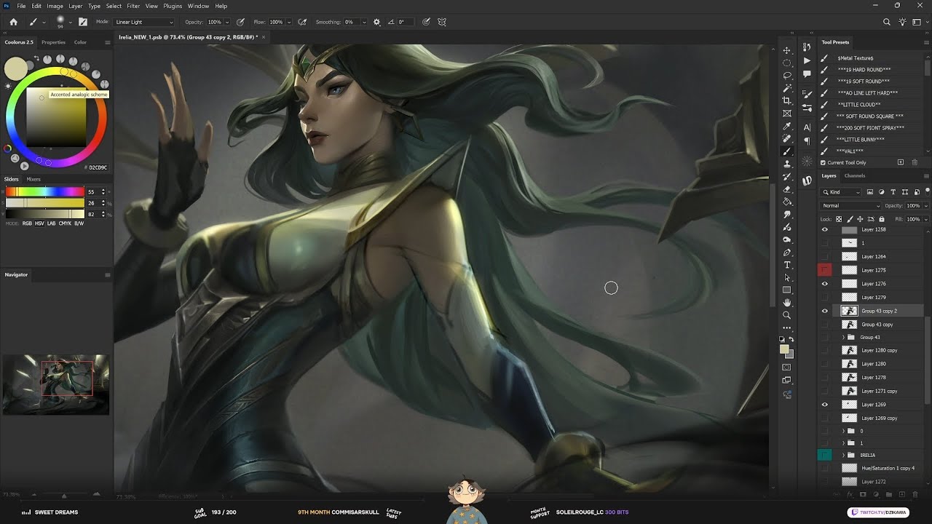Switch to the Mixers tab
932x524 pixels.
[x=33, y=179]
